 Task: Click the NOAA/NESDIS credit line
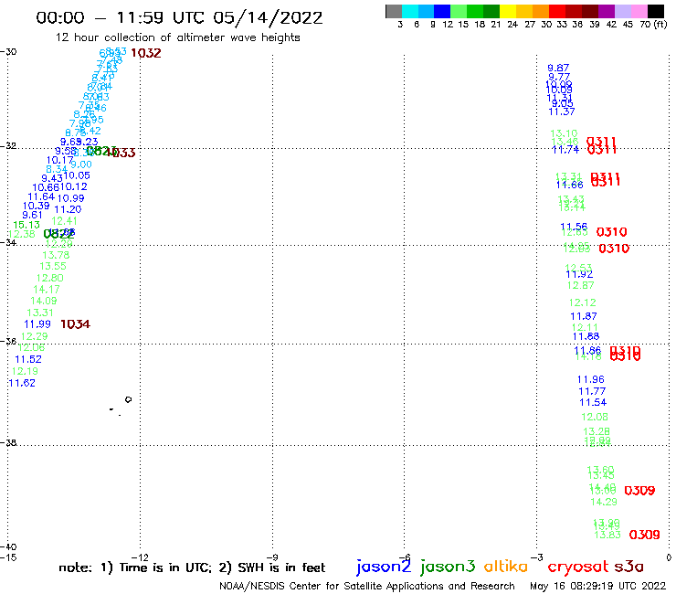367,586
